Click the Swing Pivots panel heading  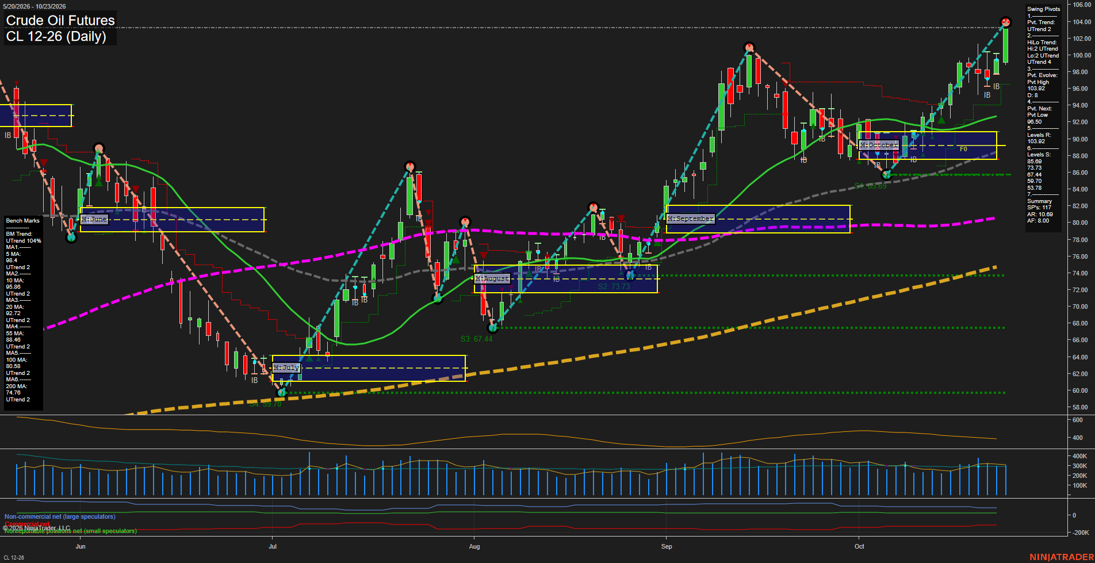[x=1043, y=9]
